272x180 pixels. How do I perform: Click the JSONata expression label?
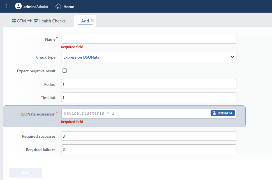38,114
